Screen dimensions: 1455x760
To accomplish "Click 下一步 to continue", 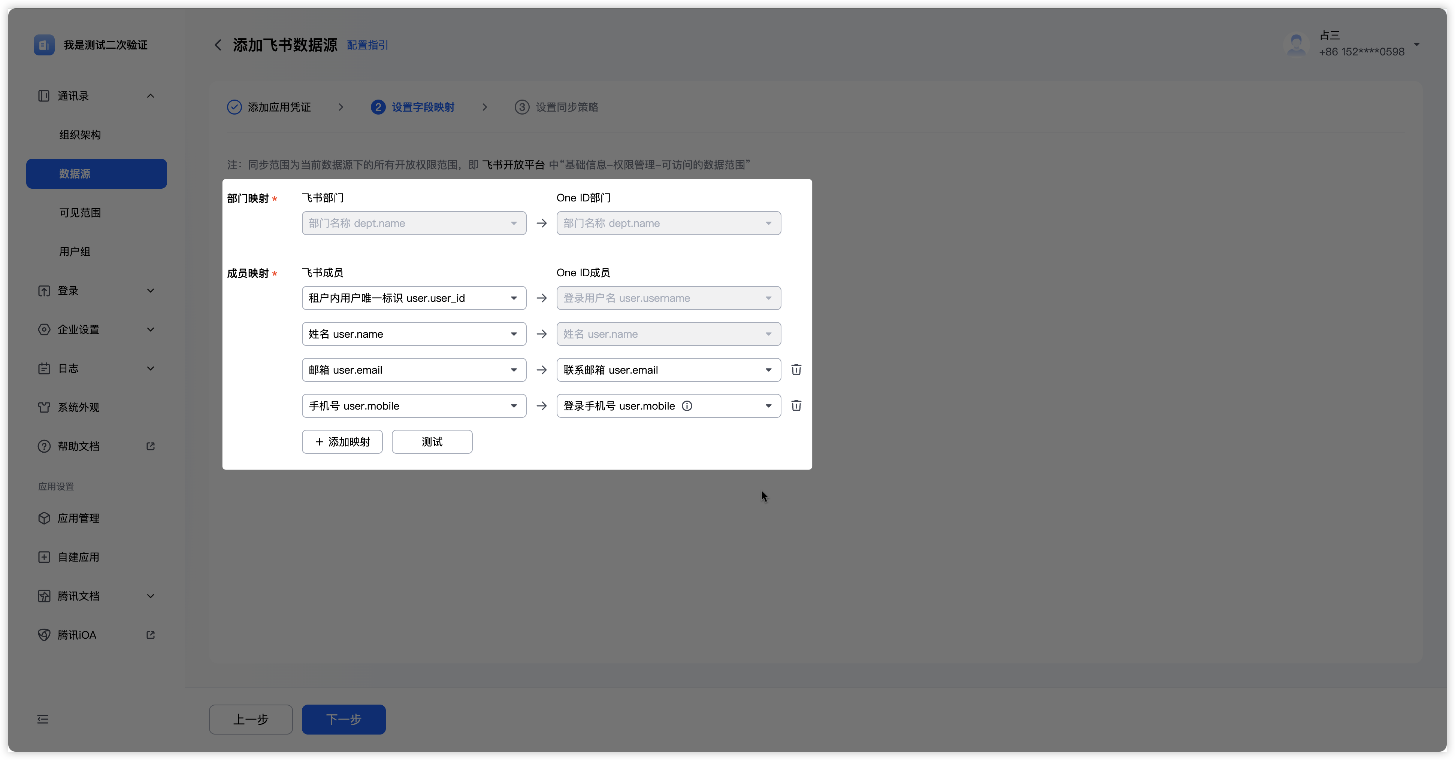I will 344,719.
